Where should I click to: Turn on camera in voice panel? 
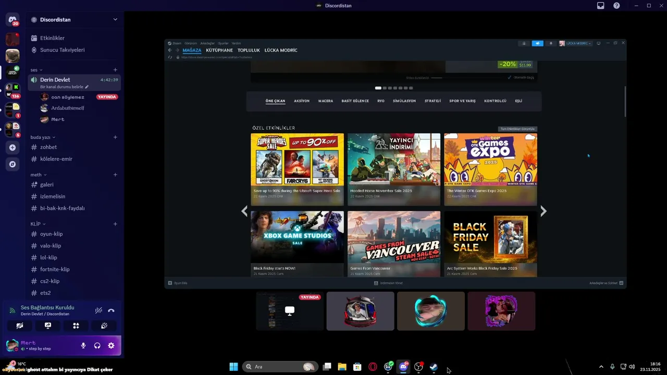point(20,326)
